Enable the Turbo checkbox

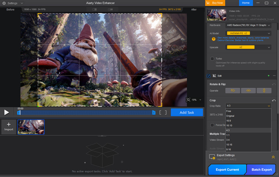point(212,59)
